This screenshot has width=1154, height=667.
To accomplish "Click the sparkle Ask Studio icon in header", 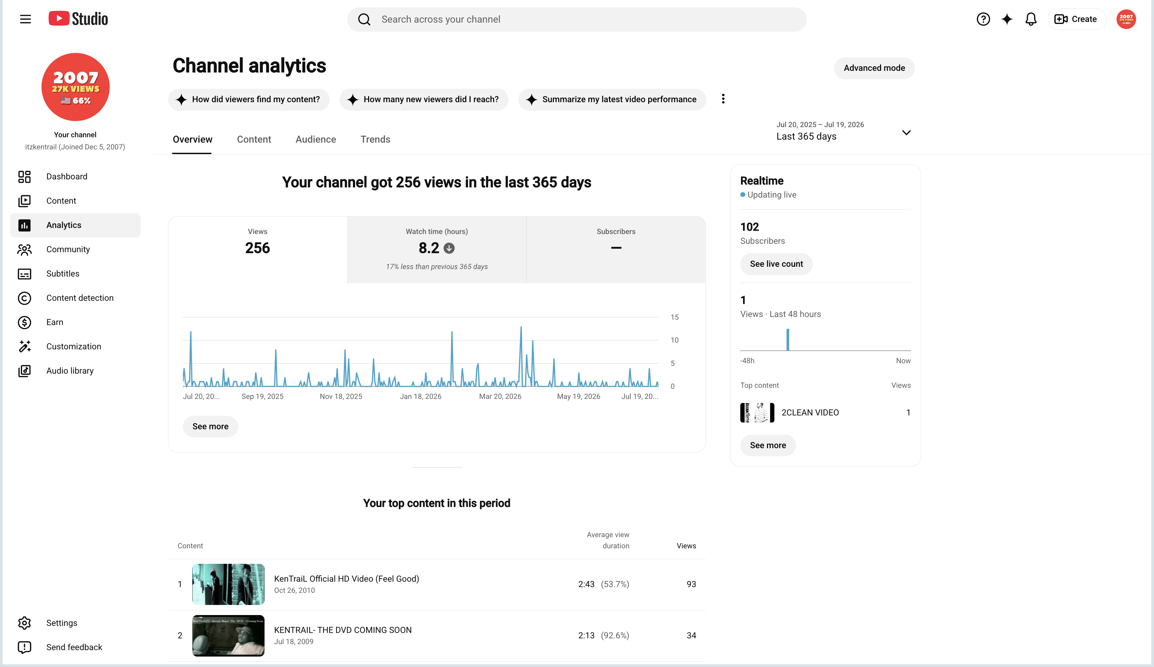I will [1007, 19].
